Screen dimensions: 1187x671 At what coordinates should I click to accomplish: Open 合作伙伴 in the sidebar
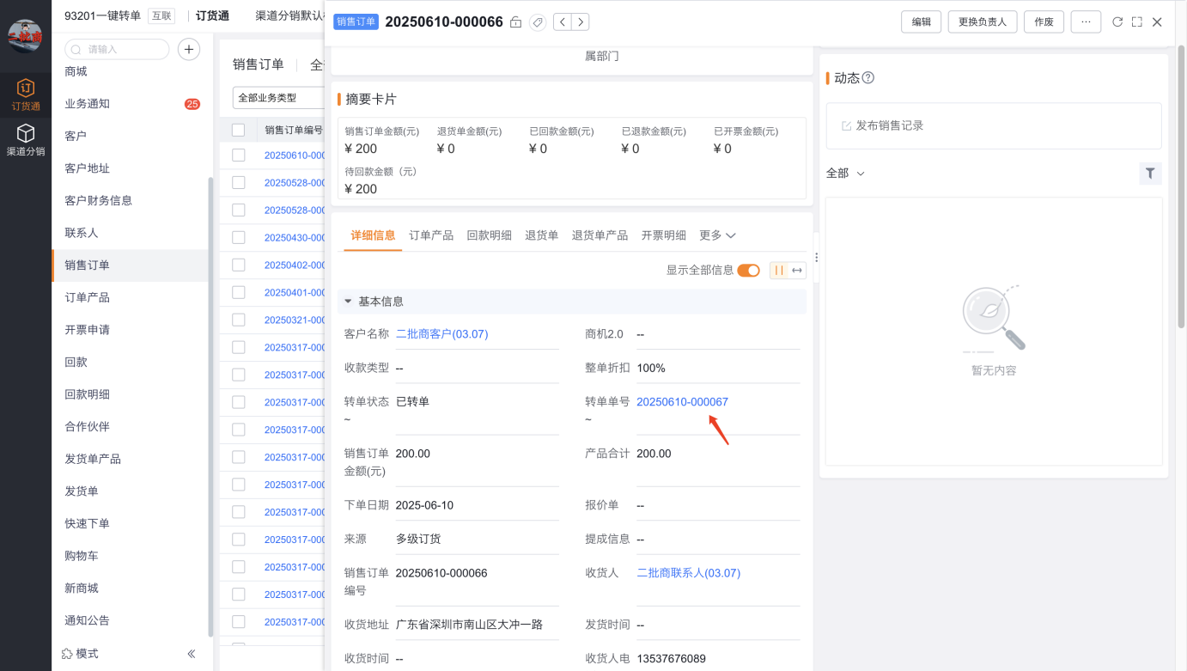point(87,427)
